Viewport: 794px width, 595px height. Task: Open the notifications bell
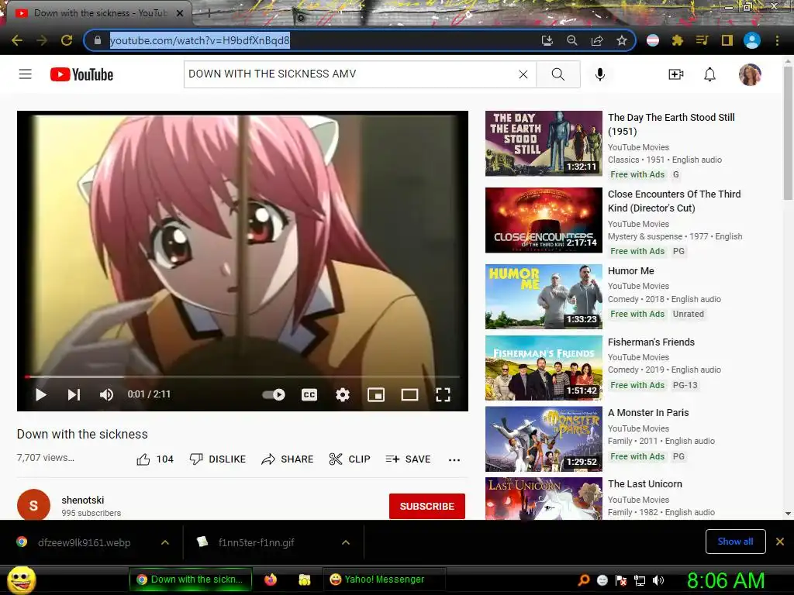click(710, 74)
